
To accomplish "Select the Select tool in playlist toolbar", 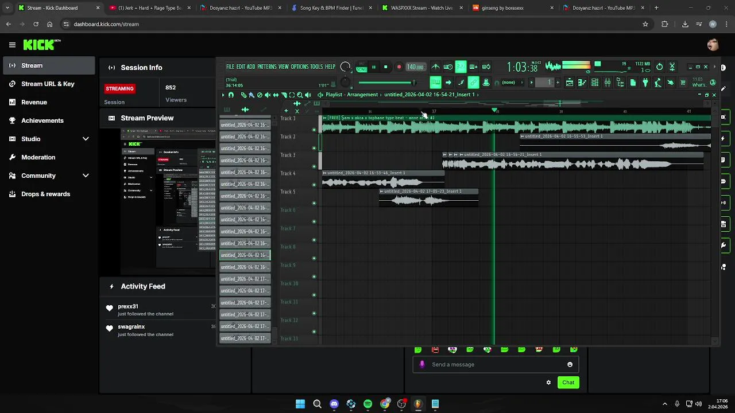I will click(292, 95).
